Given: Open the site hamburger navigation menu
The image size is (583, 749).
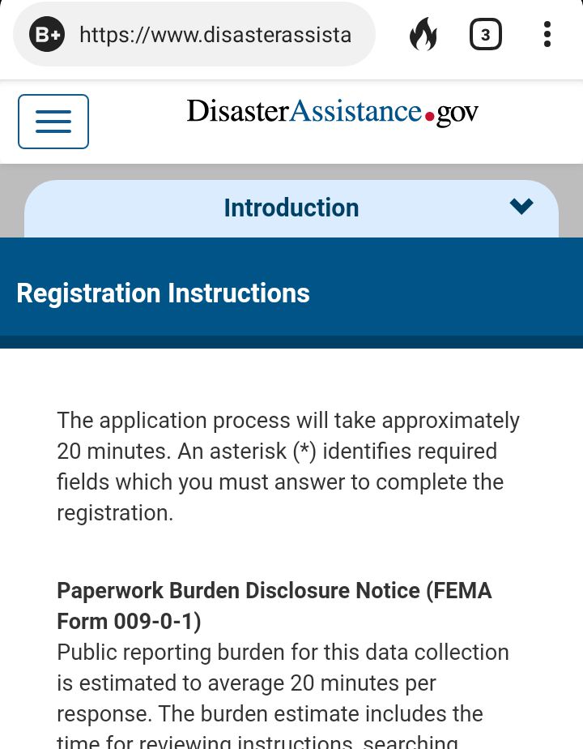Looking at the screenshot, I should click(53, 122).
